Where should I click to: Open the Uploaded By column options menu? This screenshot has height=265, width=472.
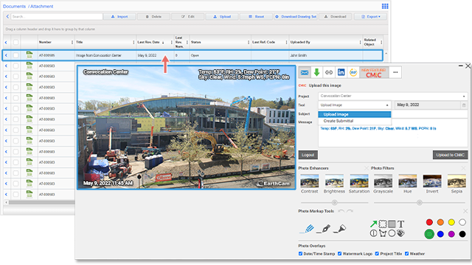(x=360, y=43)
